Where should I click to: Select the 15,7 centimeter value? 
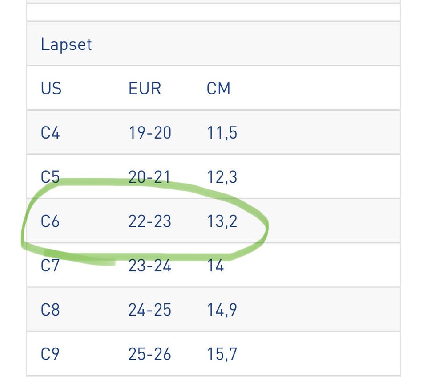(222, 354)
